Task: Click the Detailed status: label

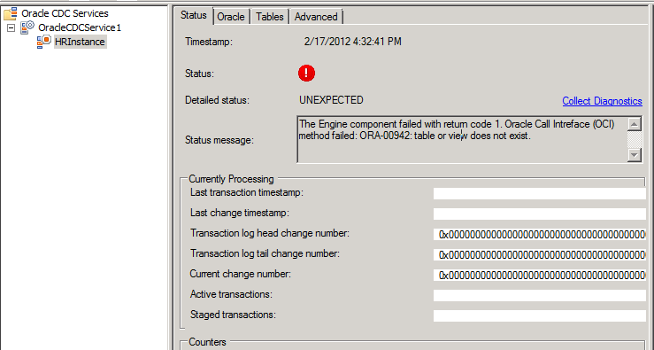Action: pyautogui.click(x=217, y=101)
